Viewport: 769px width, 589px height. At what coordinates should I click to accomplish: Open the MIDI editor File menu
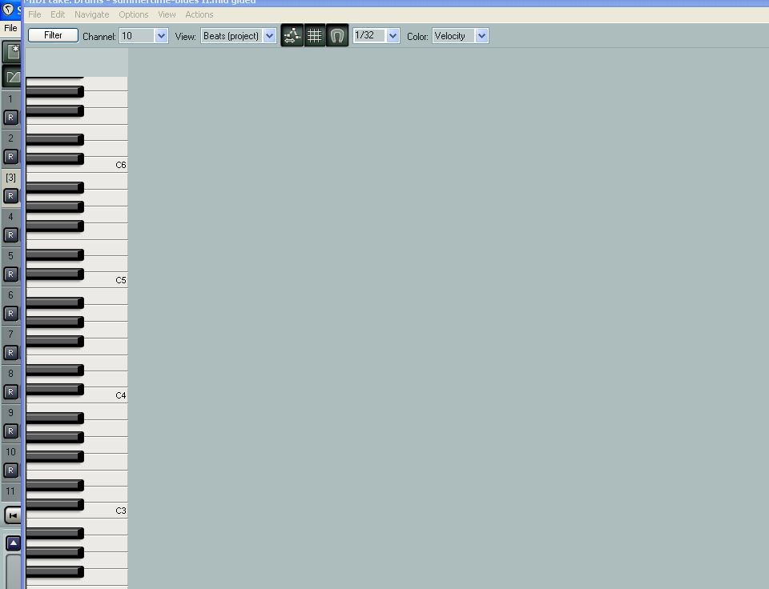(34, 14)
